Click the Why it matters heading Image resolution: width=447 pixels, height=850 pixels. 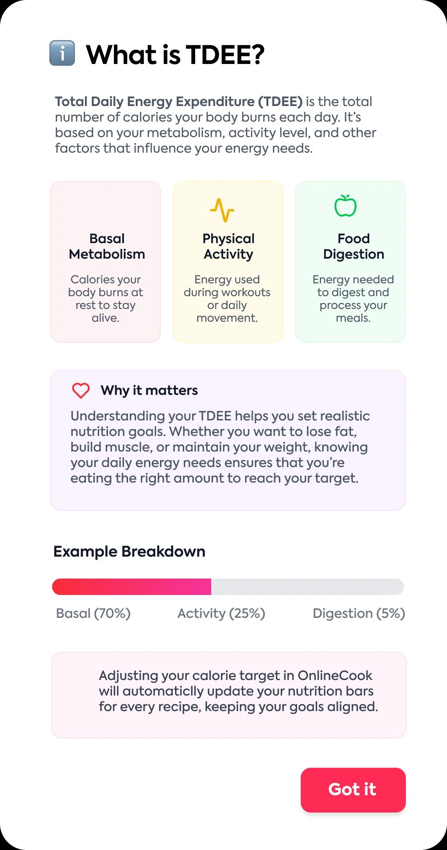pyautogui.click(x=149, y=390)
